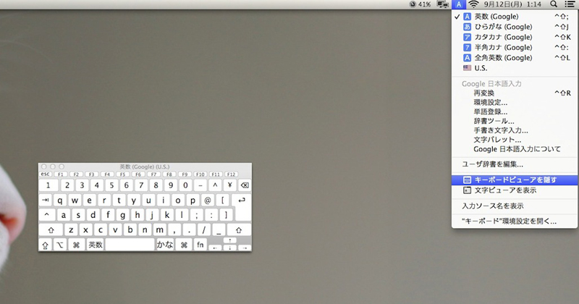Click the flag icon beside U.S.
The image size is (579, 304).
click(467, 68)
